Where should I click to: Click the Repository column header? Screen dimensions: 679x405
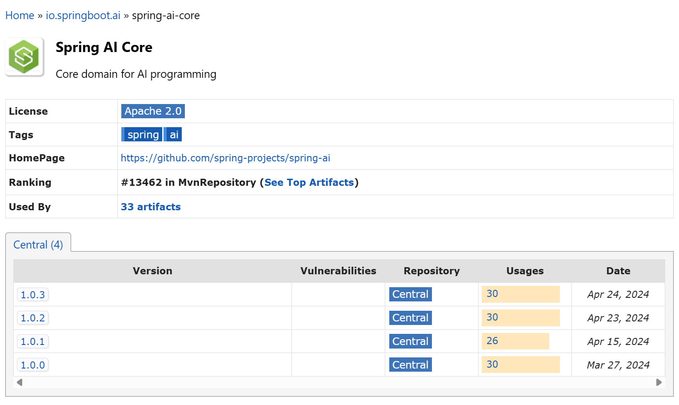click(431, 271)
